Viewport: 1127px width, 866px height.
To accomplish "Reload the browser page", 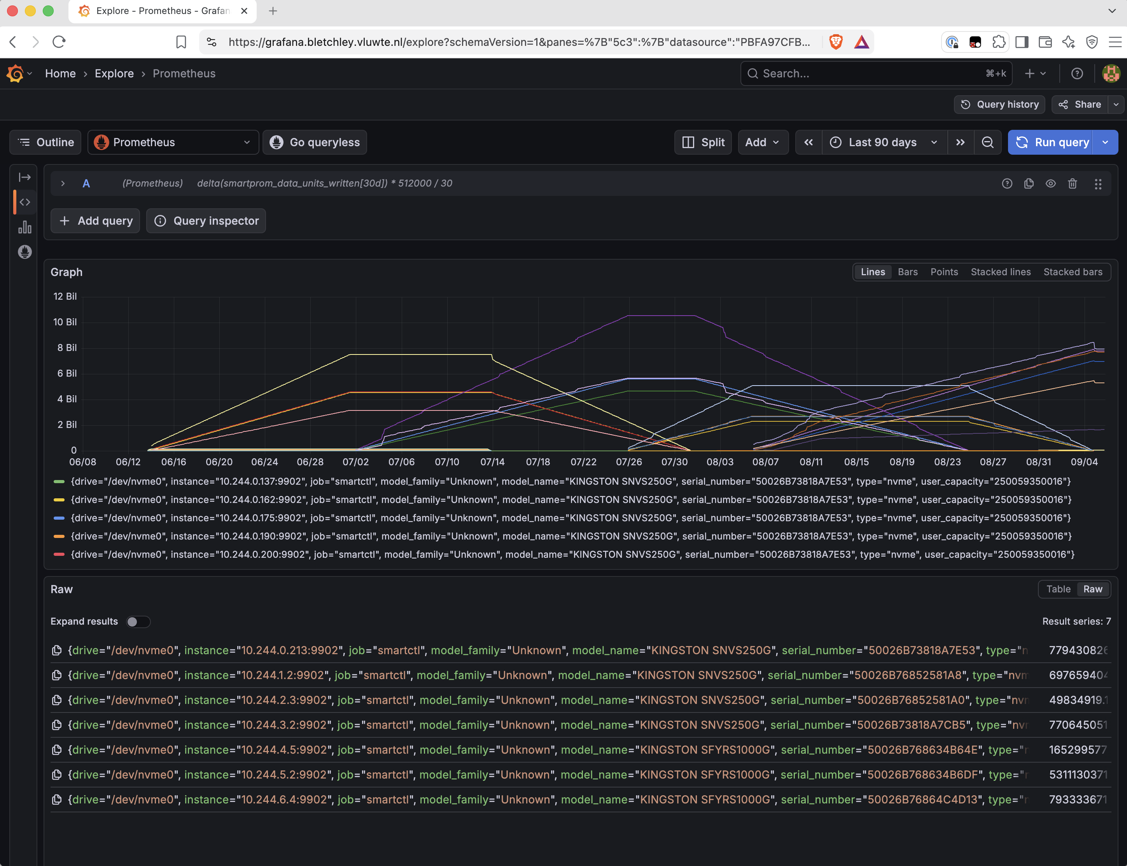I will pos(59,42).
